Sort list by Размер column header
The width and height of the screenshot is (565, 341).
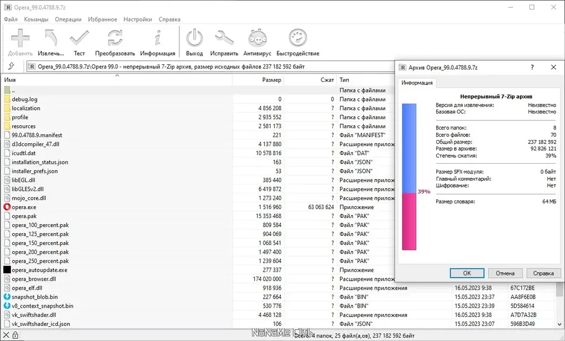tap(258, 80)
